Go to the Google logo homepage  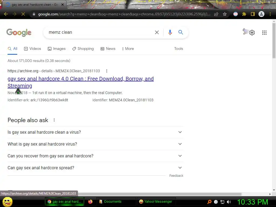tap(19, 33)
